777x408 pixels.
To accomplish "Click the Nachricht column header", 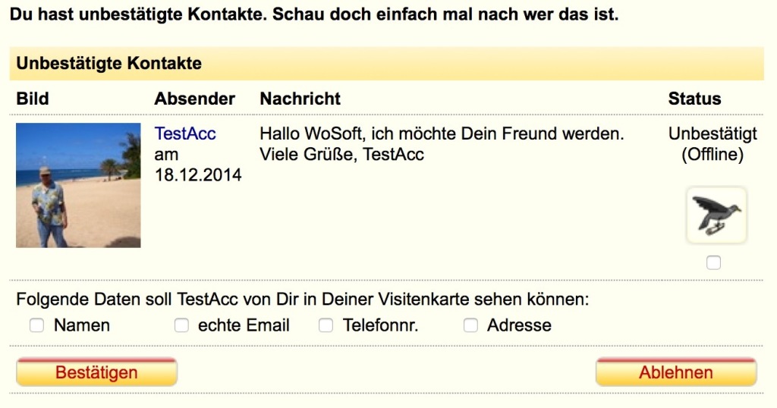I will (300, 99).
